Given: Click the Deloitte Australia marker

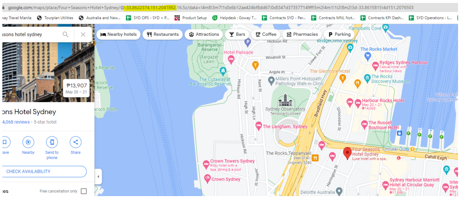Looking at the screenshot, I should pyautogui.click(x=339, y=191).
